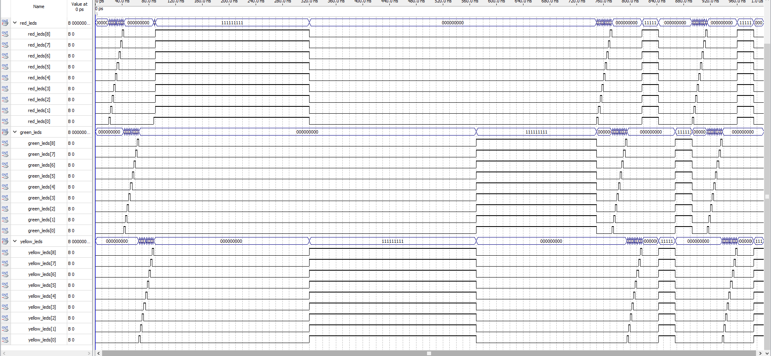This screenshot has width=771, height=356.
Task: Click the bus icon of yellow_leds group
Action: click(5, 241)
